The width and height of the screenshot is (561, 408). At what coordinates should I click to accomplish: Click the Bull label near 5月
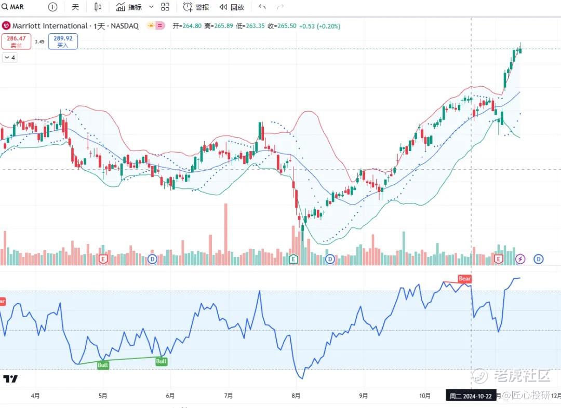(x=103, y=365)
